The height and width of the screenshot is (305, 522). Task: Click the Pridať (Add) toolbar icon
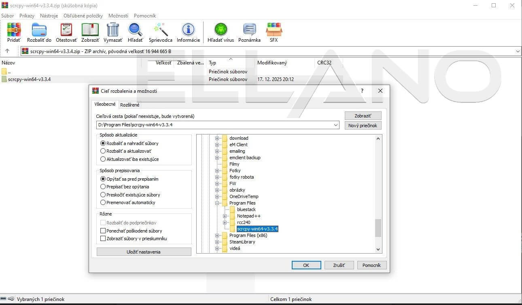click(14, 30)
